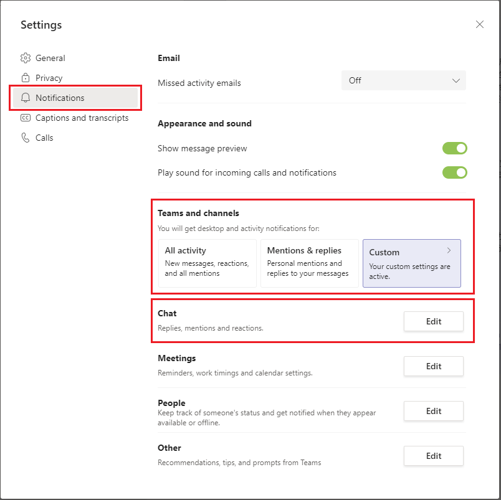This screenshot has height=500, width=501.
Task: Click 'Replies, mentions and reactions.' text
Action: (210, 328)
